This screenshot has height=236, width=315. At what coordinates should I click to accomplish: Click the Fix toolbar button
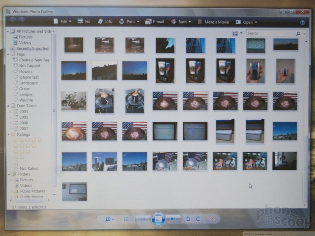[84, 22]
